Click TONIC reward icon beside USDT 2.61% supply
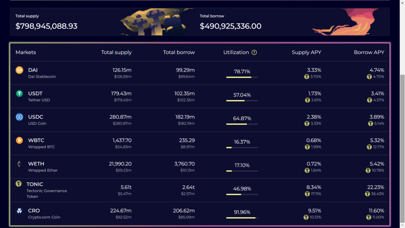Screen dimensions: 405x228 (x=307, y=100)
